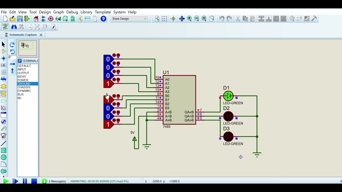
Task: Rotate clockwise using the rotation icon
Action: click(12, 45)
